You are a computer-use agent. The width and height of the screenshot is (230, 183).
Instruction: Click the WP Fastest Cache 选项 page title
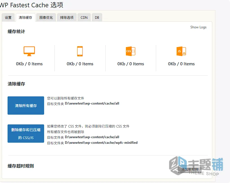point(31,5)
